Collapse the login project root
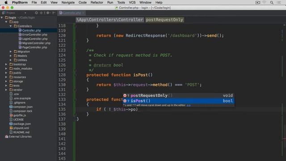The height and width of the screenshot is (161, 286). [x=2, y=17]
